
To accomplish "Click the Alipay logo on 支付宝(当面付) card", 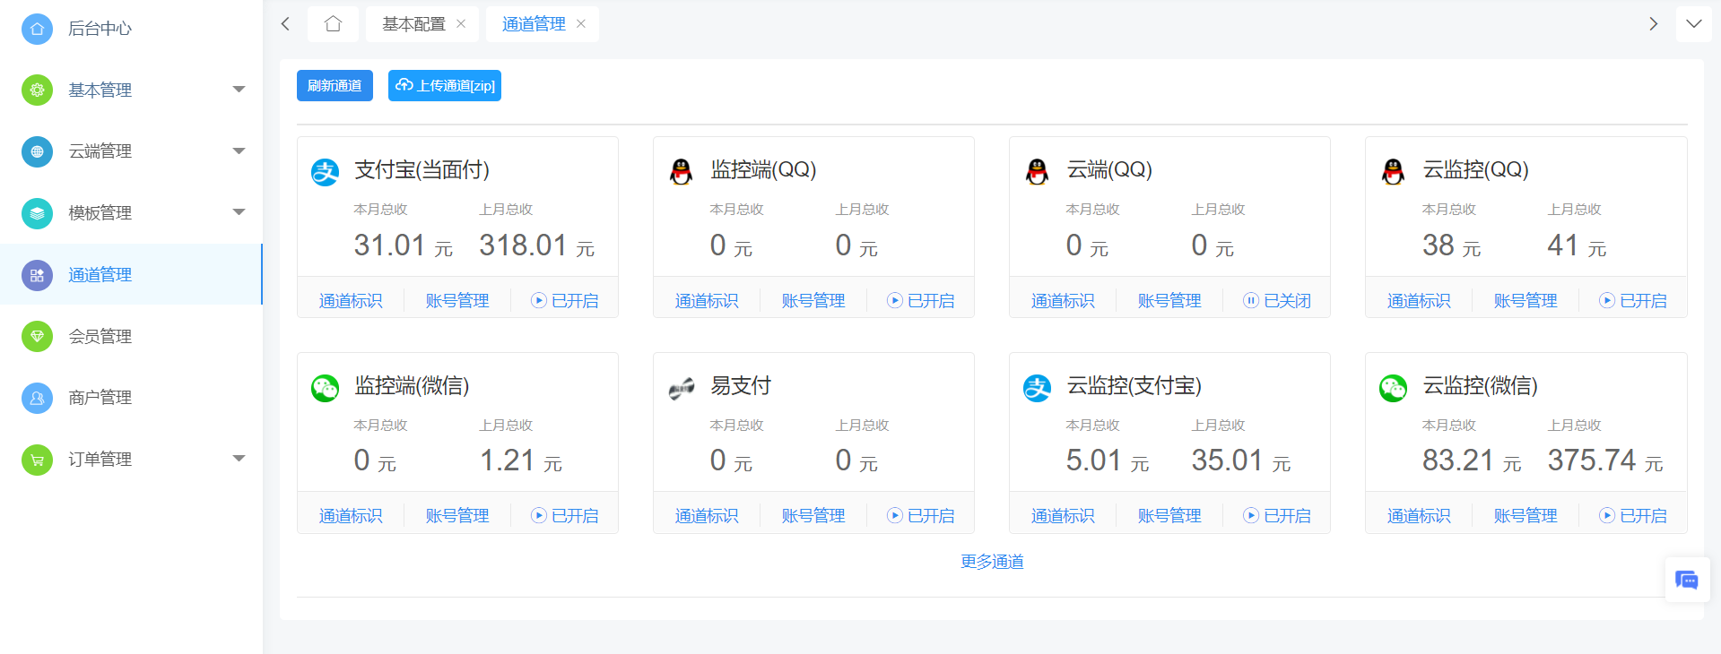I will tap(325, 171).
